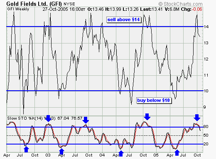Click the '11' price axis label
The width and height of the screenshot is (216, 159).
[x=206, y=75]
